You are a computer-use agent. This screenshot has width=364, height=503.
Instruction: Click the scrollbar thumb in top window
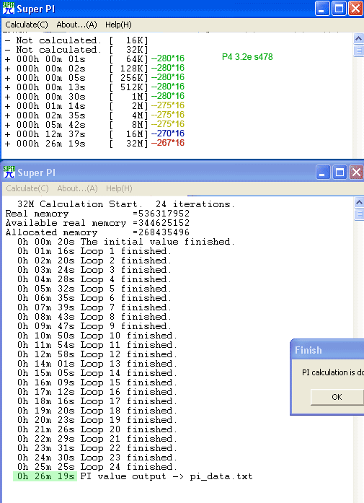(358, 51)
